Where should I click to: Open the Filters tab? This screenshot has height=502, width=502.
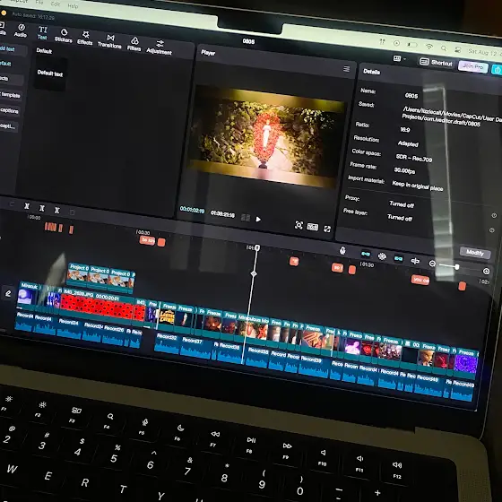(134, 44)
